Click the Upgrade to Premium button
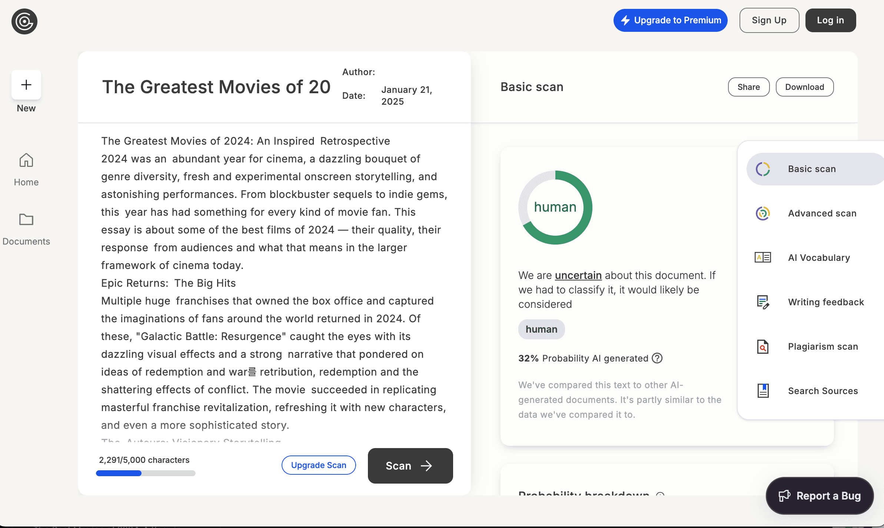The image size is (884, 528). click(670, 20)
